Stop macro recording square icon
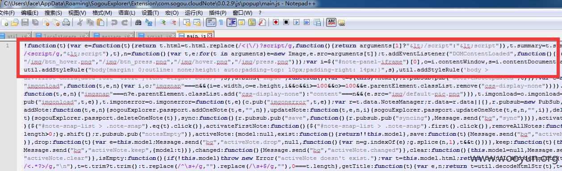 point(285,22)
